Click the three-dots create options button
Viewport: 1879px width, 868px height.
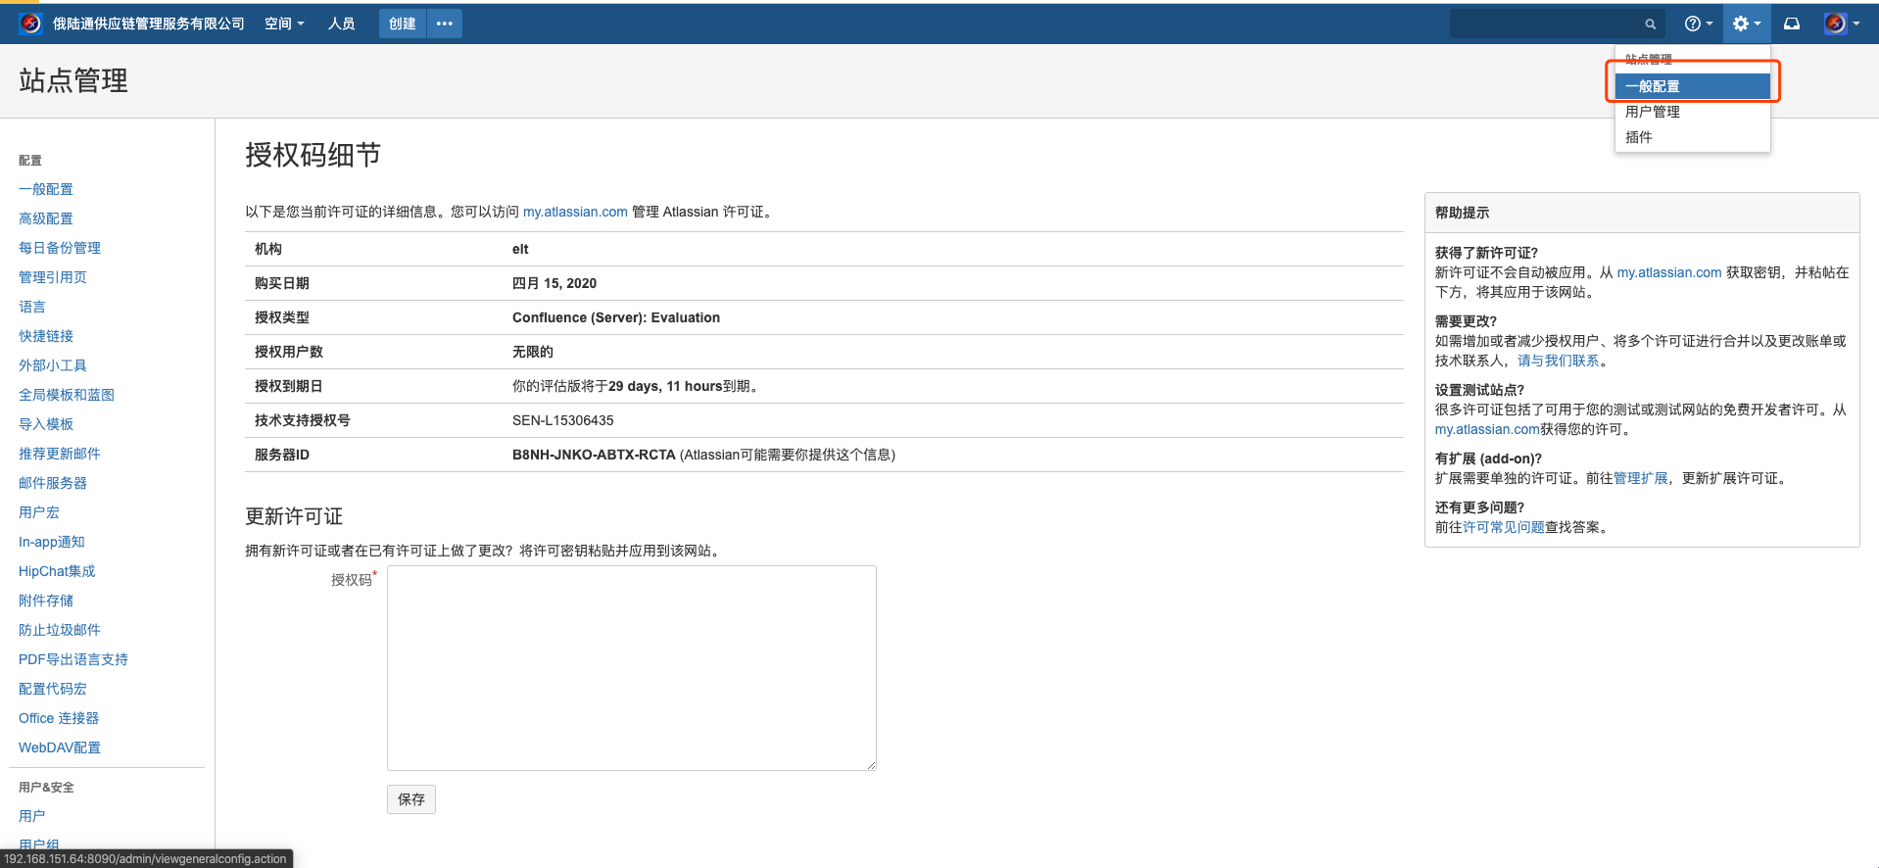coord(445,24)
